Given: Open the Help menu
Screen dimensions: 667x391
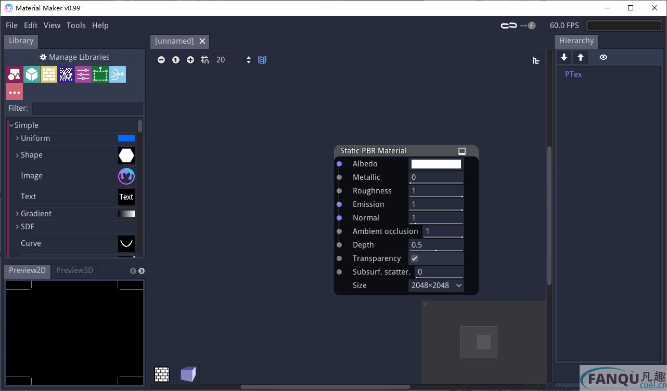Looking at the screenshot, I should click(100, 25).
